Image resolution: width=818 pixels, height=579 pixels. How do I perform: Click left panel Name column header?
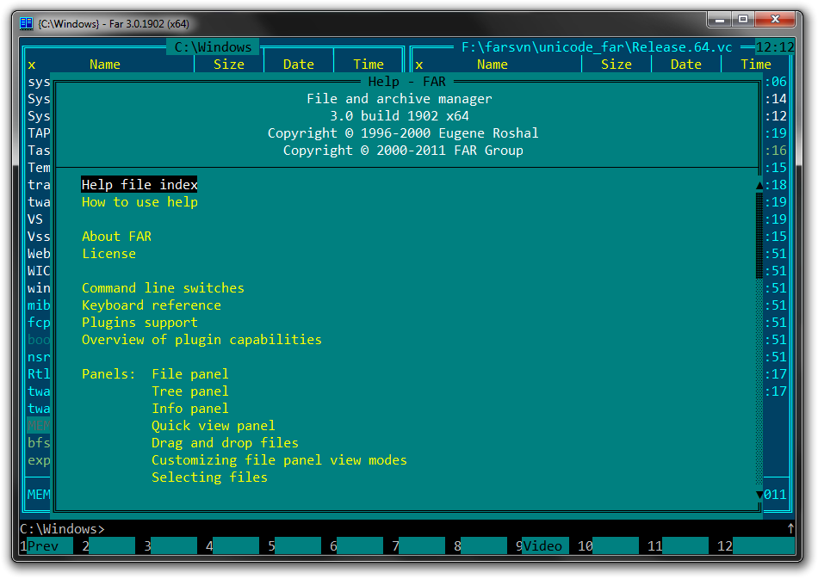tap(104, 65)
